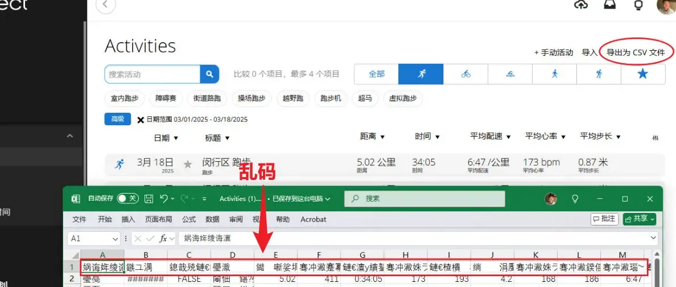The width and height of the screenshot is (676, 287).
Task: Select the 全部 activities filter
Action: point(376,74)
